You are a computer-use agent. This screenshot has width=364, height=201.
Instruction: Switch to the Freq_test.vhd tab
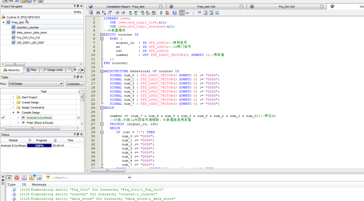(x=206, y=7)
